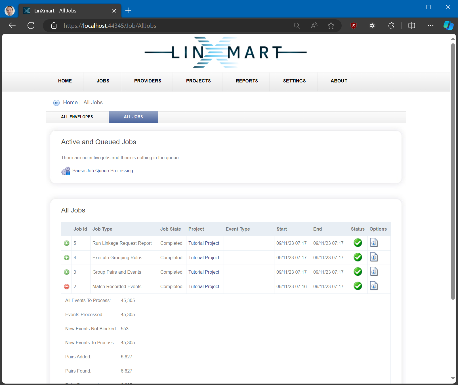
Task: Click Pause Job Queue Processing link
Action: (x=102, y=171)
